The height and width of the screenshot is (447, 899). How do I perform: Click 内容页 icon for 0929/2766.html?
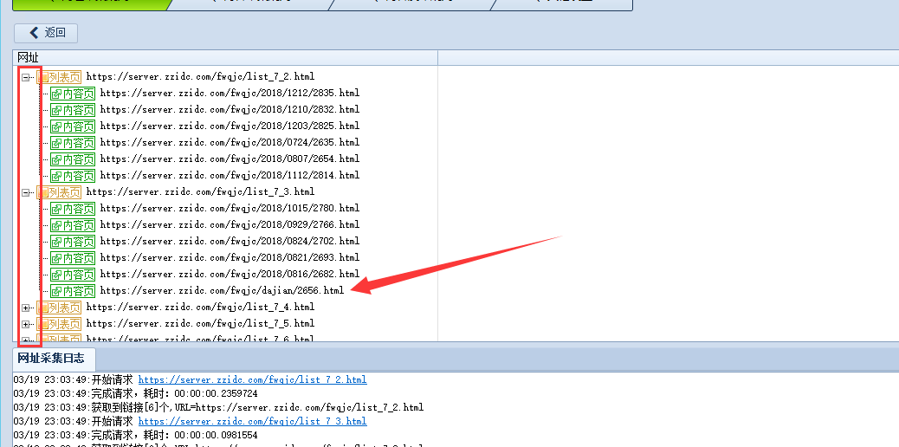click(72, 225)
